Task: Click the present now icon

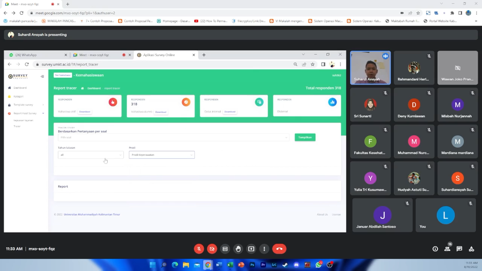Action: tap(251, 249)
